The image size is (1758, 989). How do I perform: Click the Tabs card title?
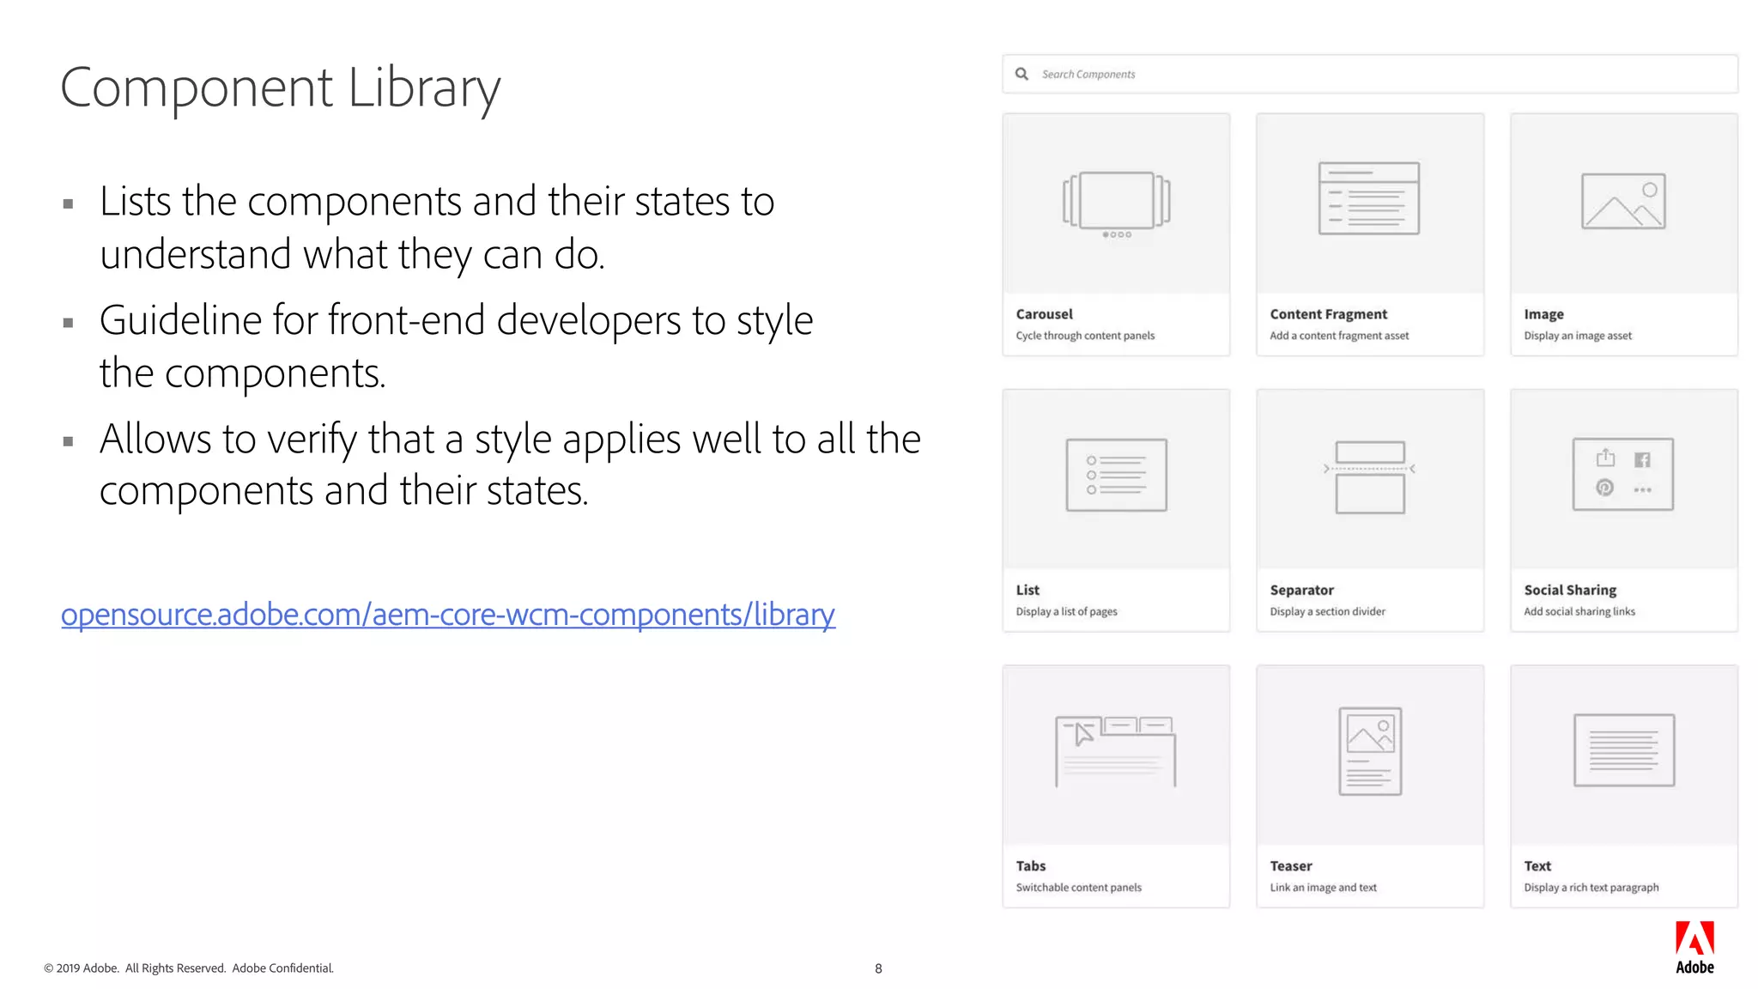click(x=1030, y=865)
